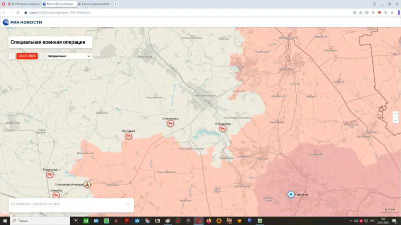Screen dimensions: 401x225
Task: Click the Степановка tank marker icon
Action: [x=170, y=123]
